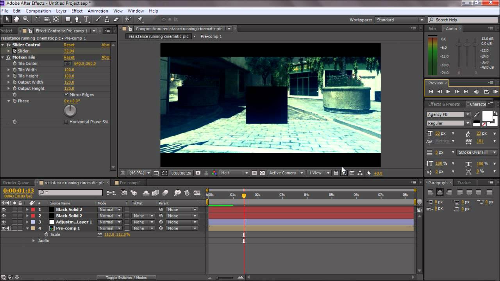Click the eyedropper in Character panel
This screenshot has width=500, height=281.
click(x=477, y=114)
